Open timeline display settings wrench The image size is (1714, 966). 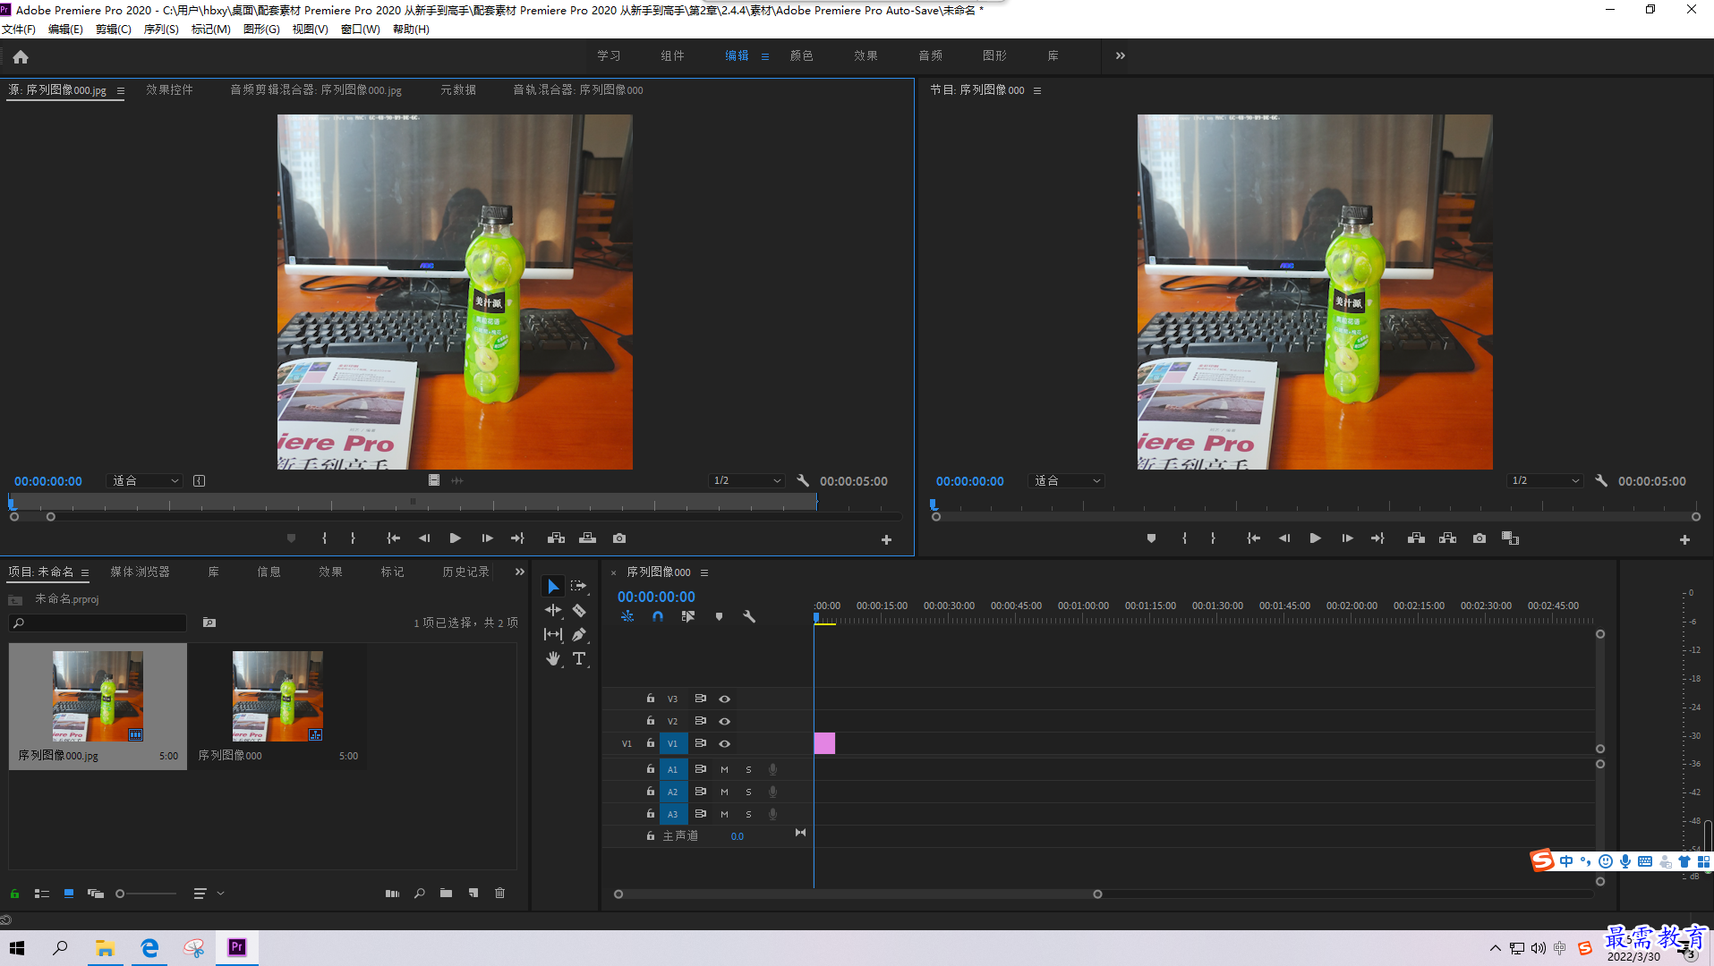click(x=749, y=617)
